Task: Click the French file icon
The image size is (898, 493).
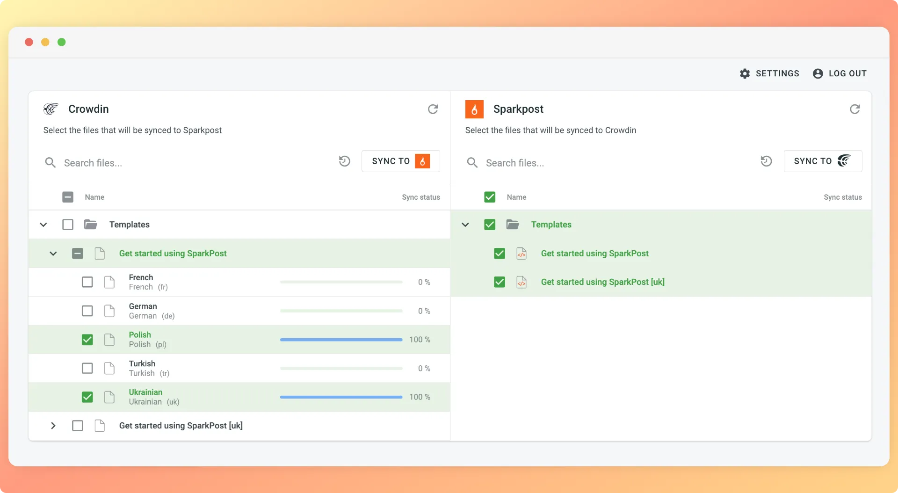Action: 109,282
